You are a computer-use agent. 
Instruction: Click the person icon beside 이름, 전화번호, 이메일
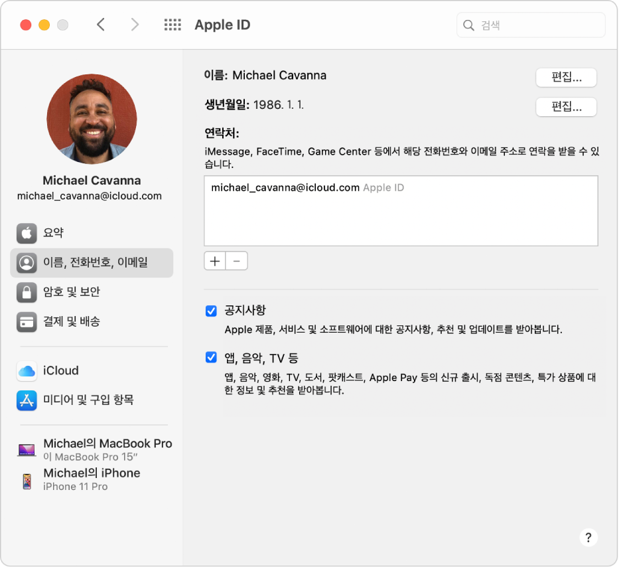tap(27, 263)
